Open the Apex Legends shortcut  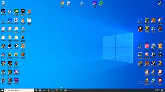[160, 82]
